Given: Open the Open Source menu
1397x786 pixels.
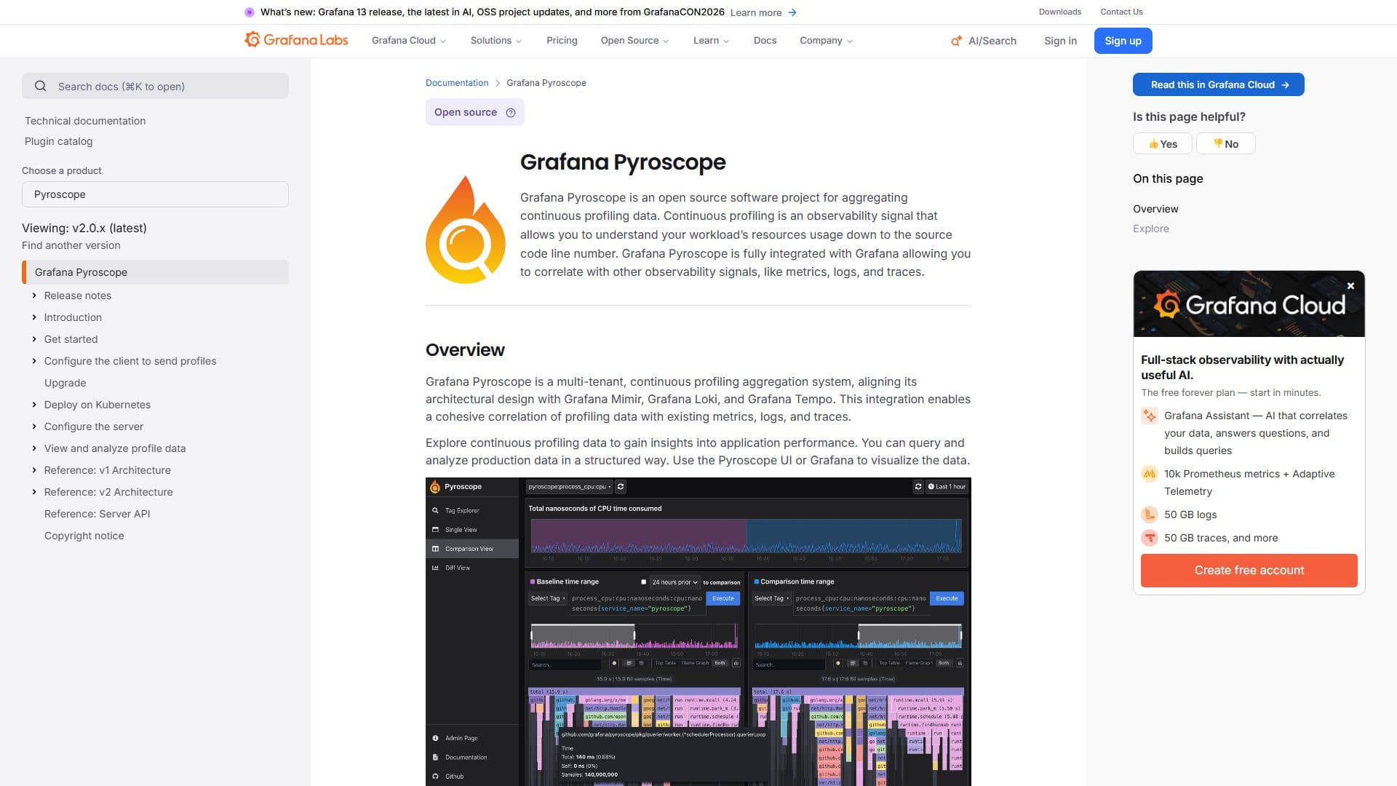Looking at the screenshot, I should (x=634, y=41).
